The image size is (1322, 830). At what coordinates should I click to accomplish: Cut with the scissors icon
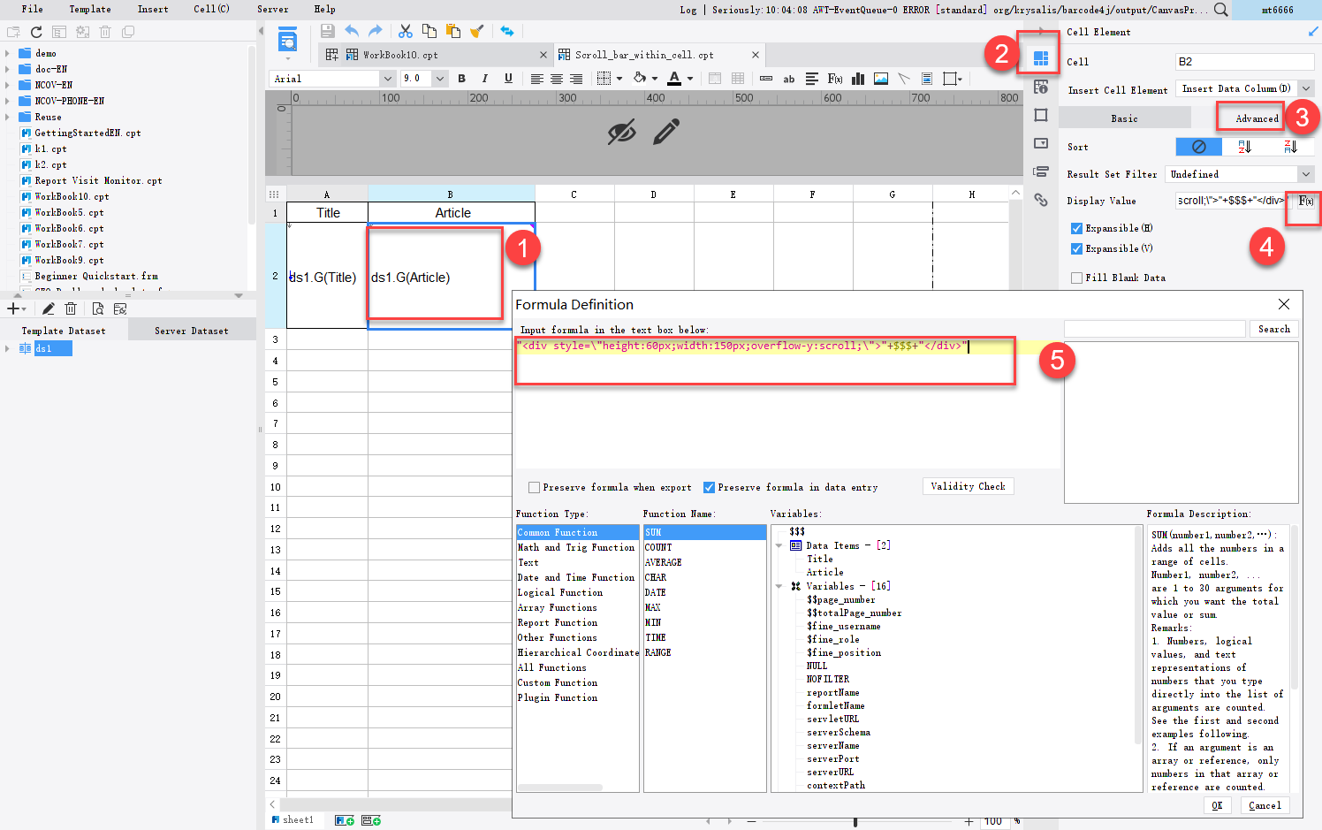[x=406, y=31]
